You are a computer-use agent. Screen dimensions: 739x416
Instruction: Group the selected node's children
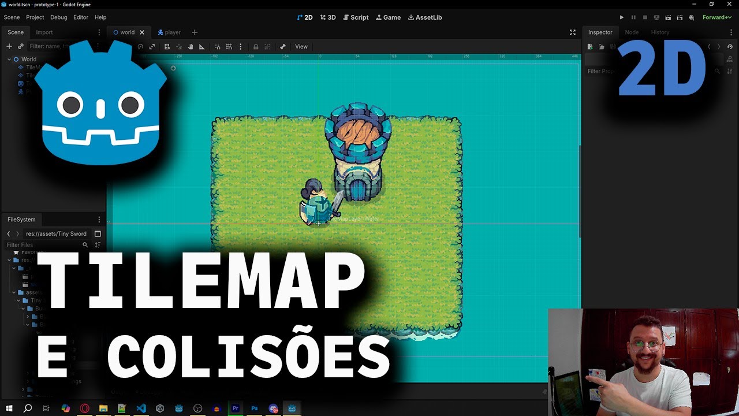267,47
